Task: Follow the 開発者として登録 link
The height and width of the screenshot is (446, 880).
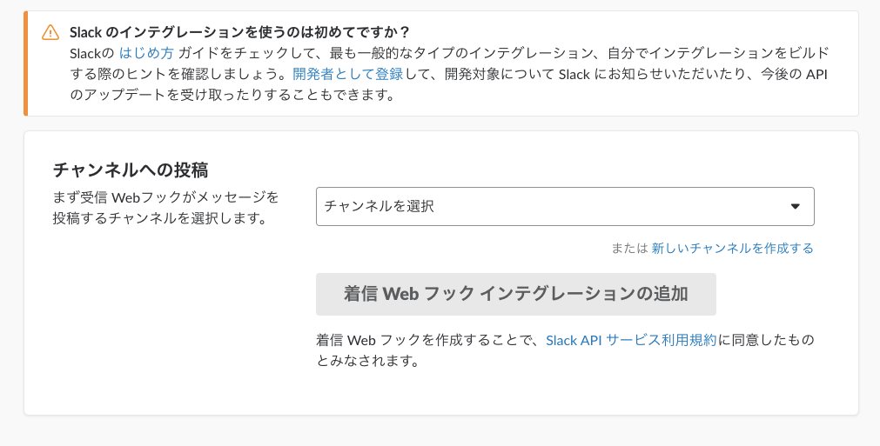Action: click(x=348, y=74)
